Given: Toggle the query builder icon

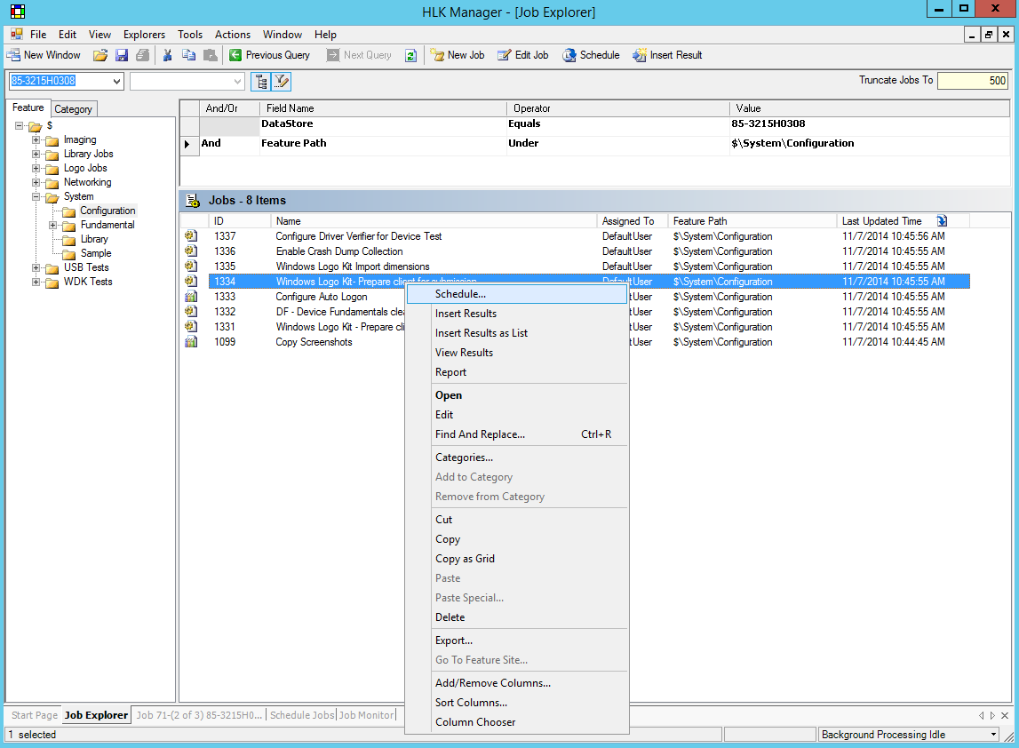Looking at the screenshot, I should click(282, 82).
